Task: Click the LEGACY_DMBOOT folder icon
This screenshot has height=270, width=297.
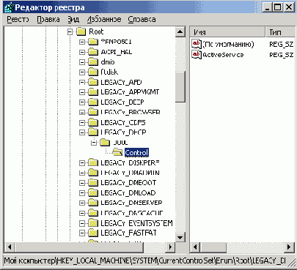Action: point(93,183)
